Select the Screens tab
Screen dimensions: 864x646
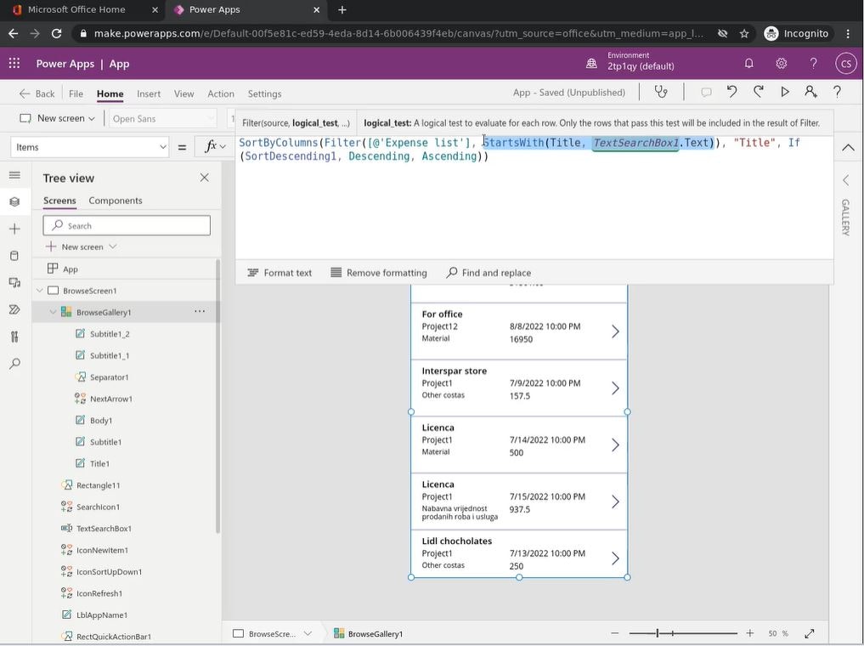point(59,201)
